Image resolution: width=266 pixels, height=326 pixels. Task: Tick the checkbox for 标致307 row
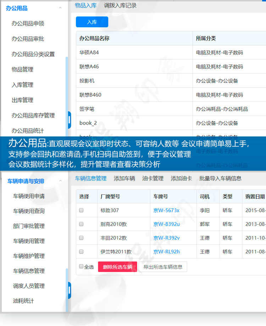tap(81, 210)
